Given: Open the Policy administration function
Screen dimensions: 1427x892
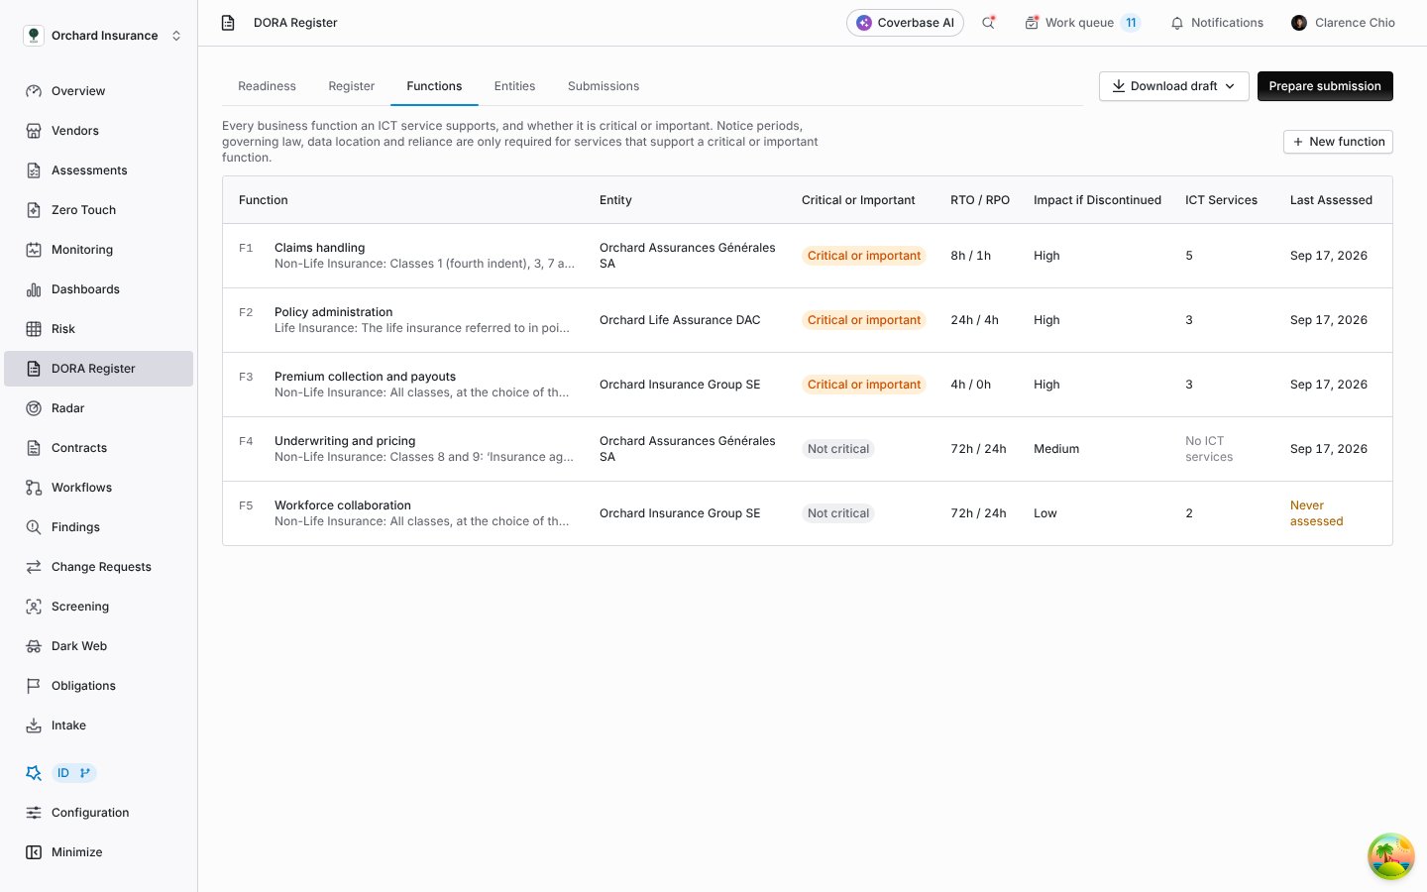Looking at the screenshot, I should (808, 320).
